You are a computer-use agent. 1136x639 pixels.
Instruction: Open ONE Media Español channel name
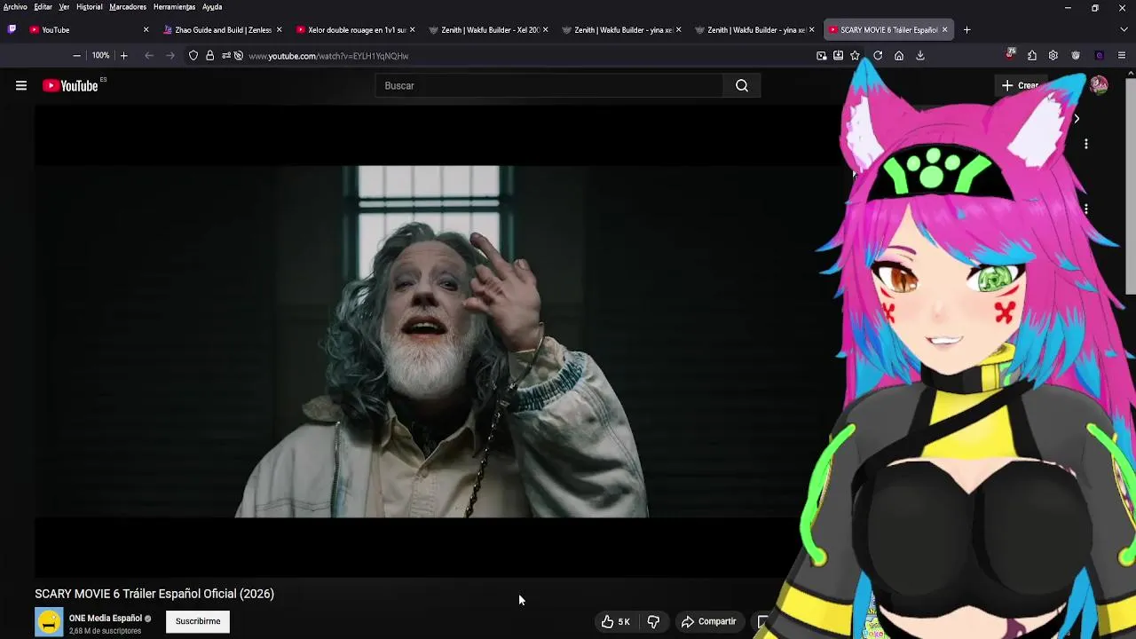[106, 618]
